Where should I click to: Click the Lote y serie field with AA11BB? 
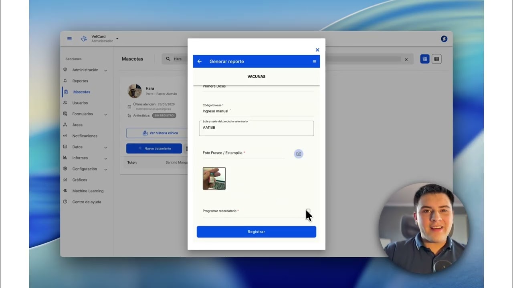pyautogui.click(x=256, y=128)
